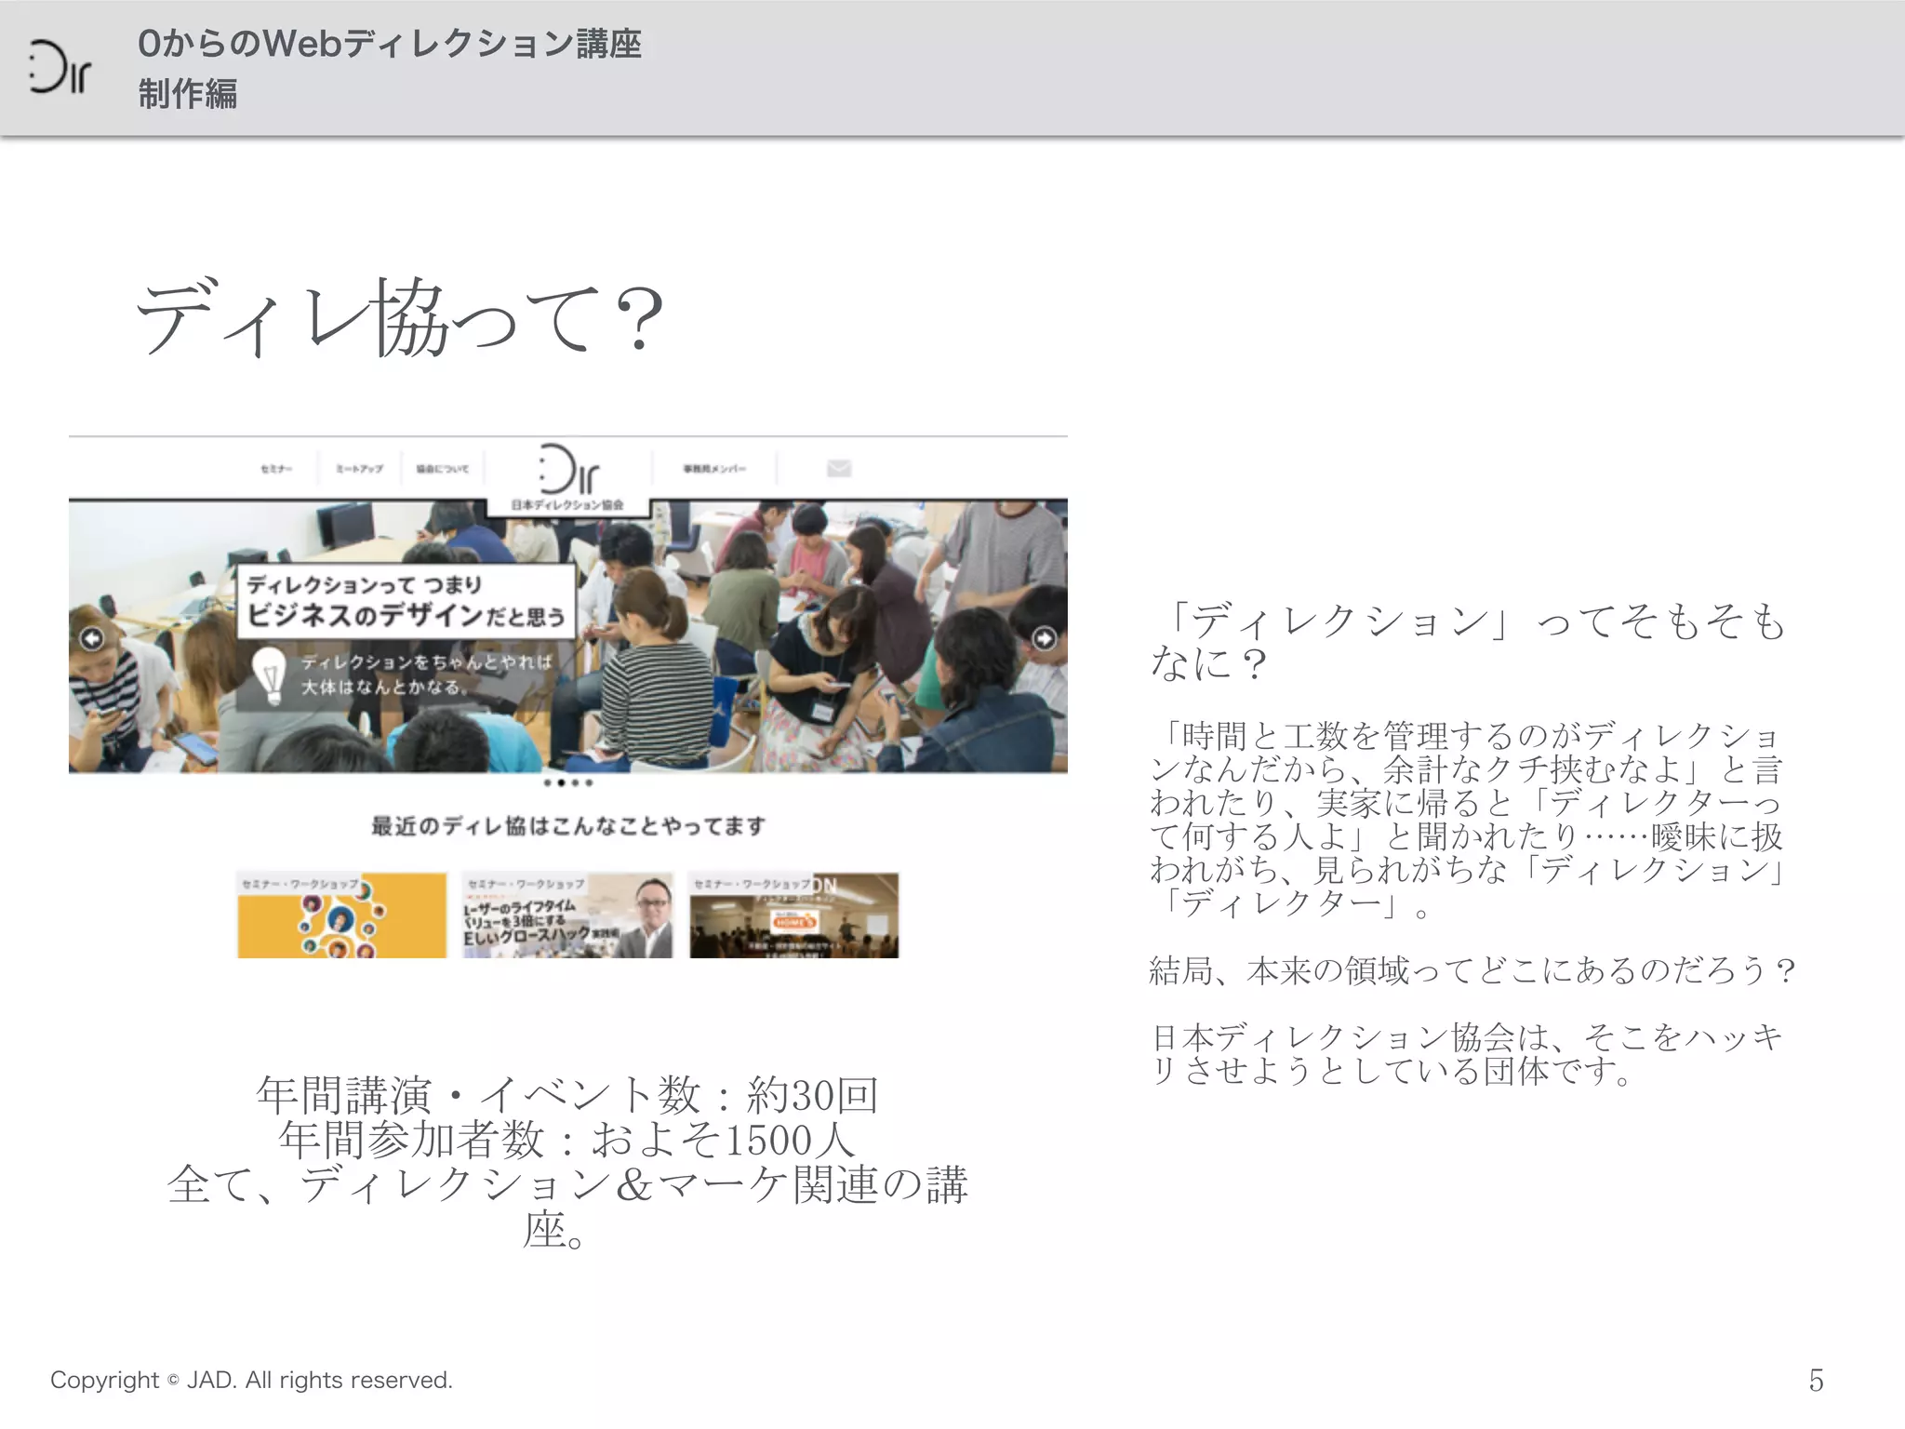Click the セミナー・ワークショップ tag on the yellow thumbnail

pyautogui.click(x=300, y=884)
